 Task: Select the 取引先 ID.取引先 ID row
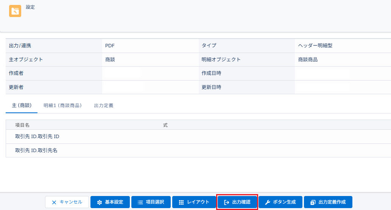coord(37,137)
